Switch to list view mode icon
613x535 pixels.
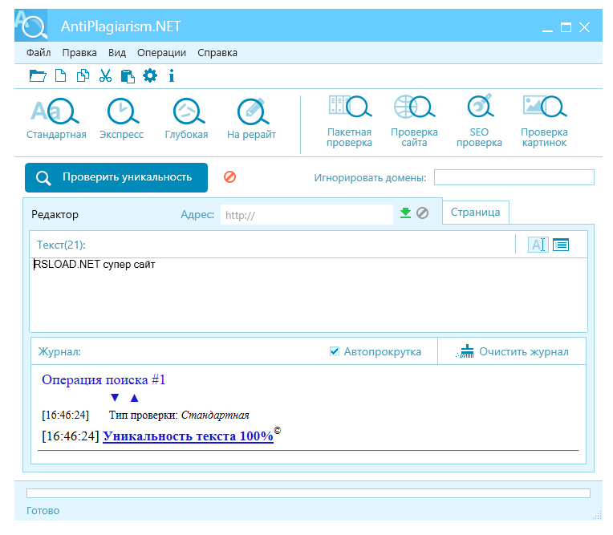561,245
